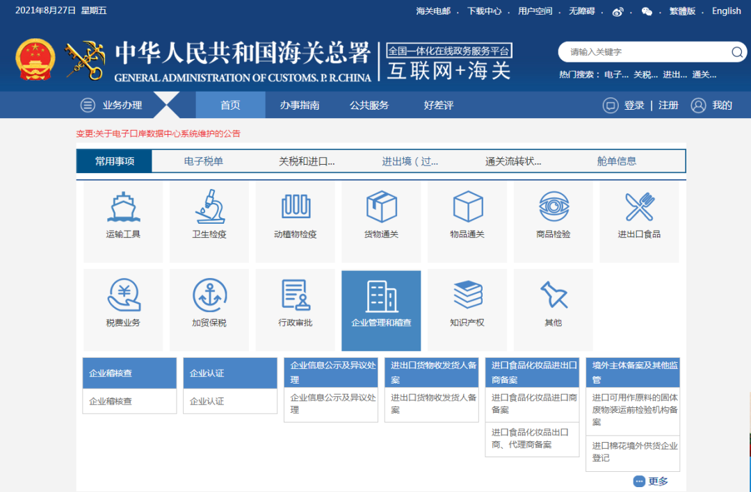Open the WeChat icon in top bar
The width and height of the screenshot is (751, 492).
click(647, 12)
